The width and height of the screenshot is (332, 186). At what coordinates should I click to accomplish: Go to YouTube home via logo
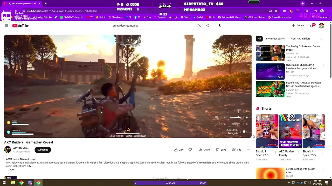[x=20, y=26]
